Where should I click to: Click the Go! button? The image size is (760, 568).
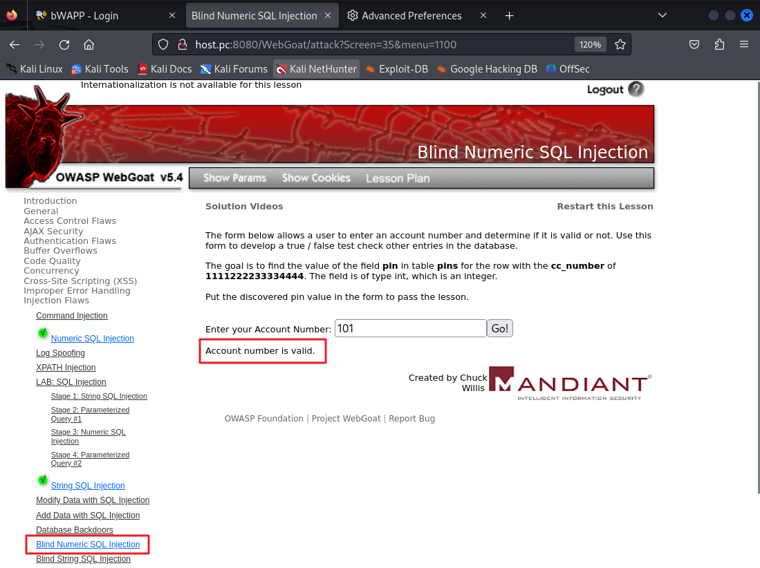pos(500,328)
